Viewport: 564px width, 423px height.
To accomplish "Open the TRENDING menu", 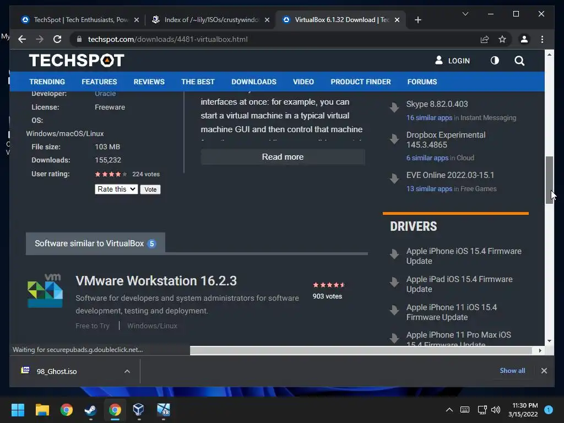I will [47, 82].
